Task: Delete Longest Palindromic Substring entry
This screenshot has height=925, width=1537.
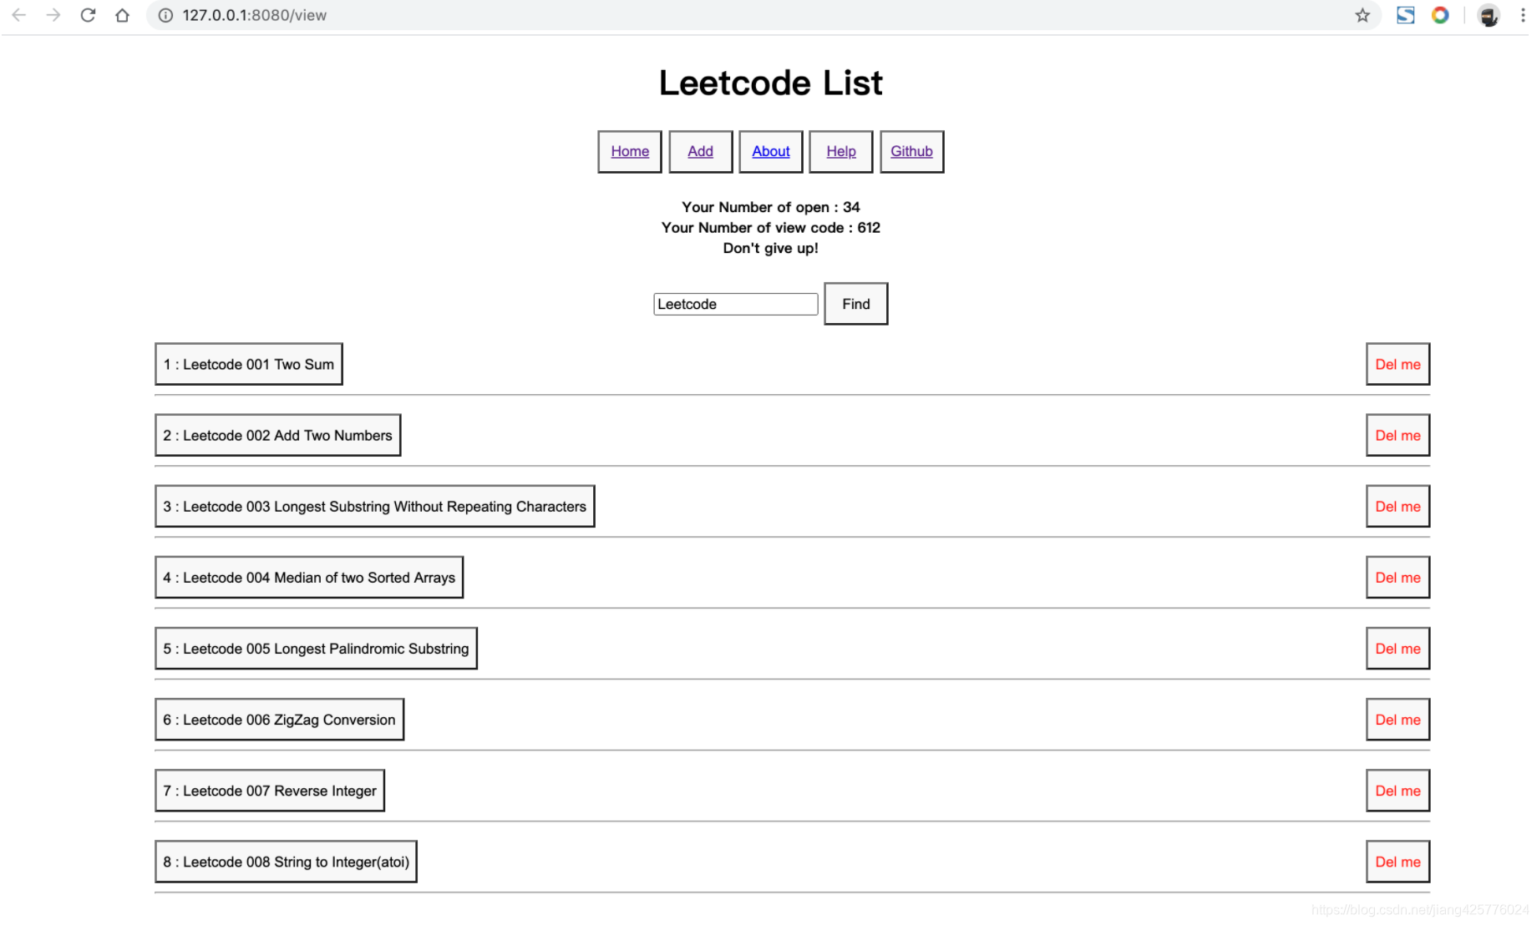Action: 1398,648
